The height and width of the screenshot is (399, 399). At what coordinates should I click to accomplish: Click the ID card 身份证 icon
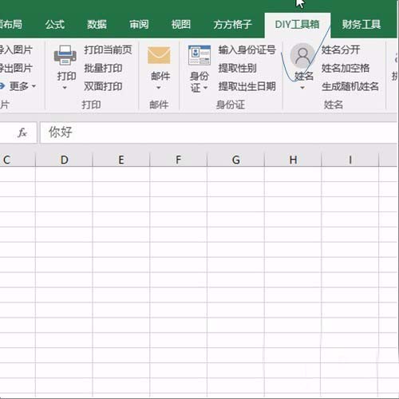coord(199,55)
